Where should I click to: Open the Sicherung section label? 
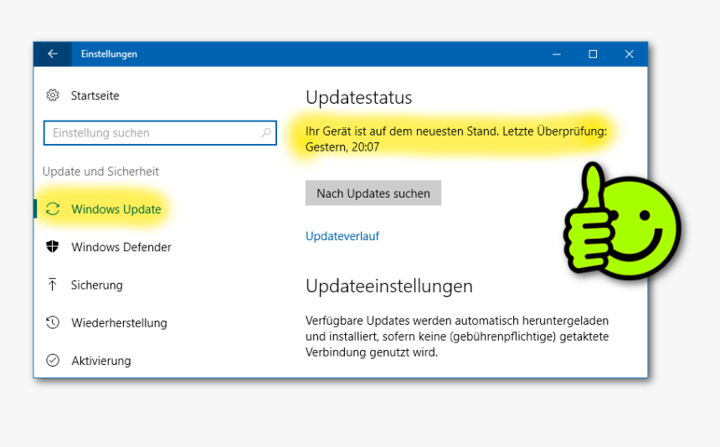pos(96,285)
